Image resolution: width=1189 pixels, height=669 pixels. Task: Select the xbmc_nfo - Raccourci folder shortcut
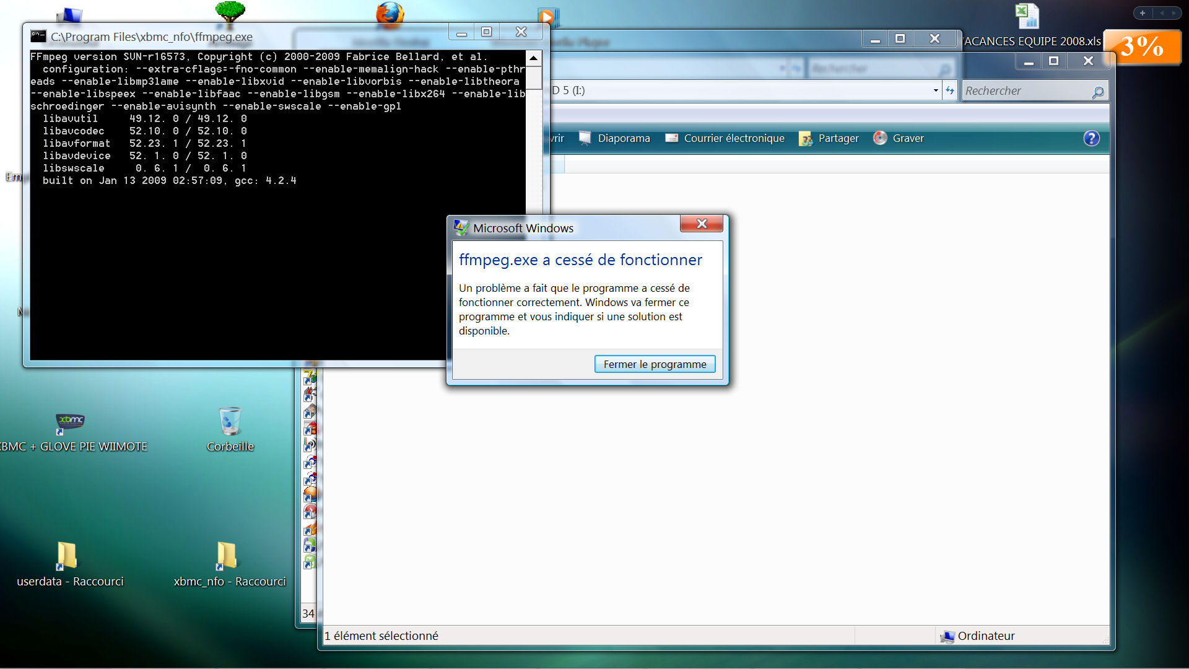[x=229, y=564]
